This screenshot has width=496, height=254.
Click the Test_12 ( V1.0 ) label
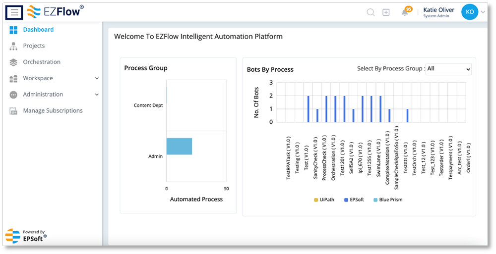(424, 157)
